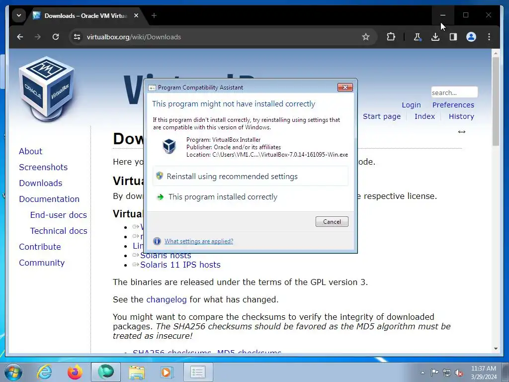Launch Internet Explorer from the taskbar

click(x=44, y=372)
